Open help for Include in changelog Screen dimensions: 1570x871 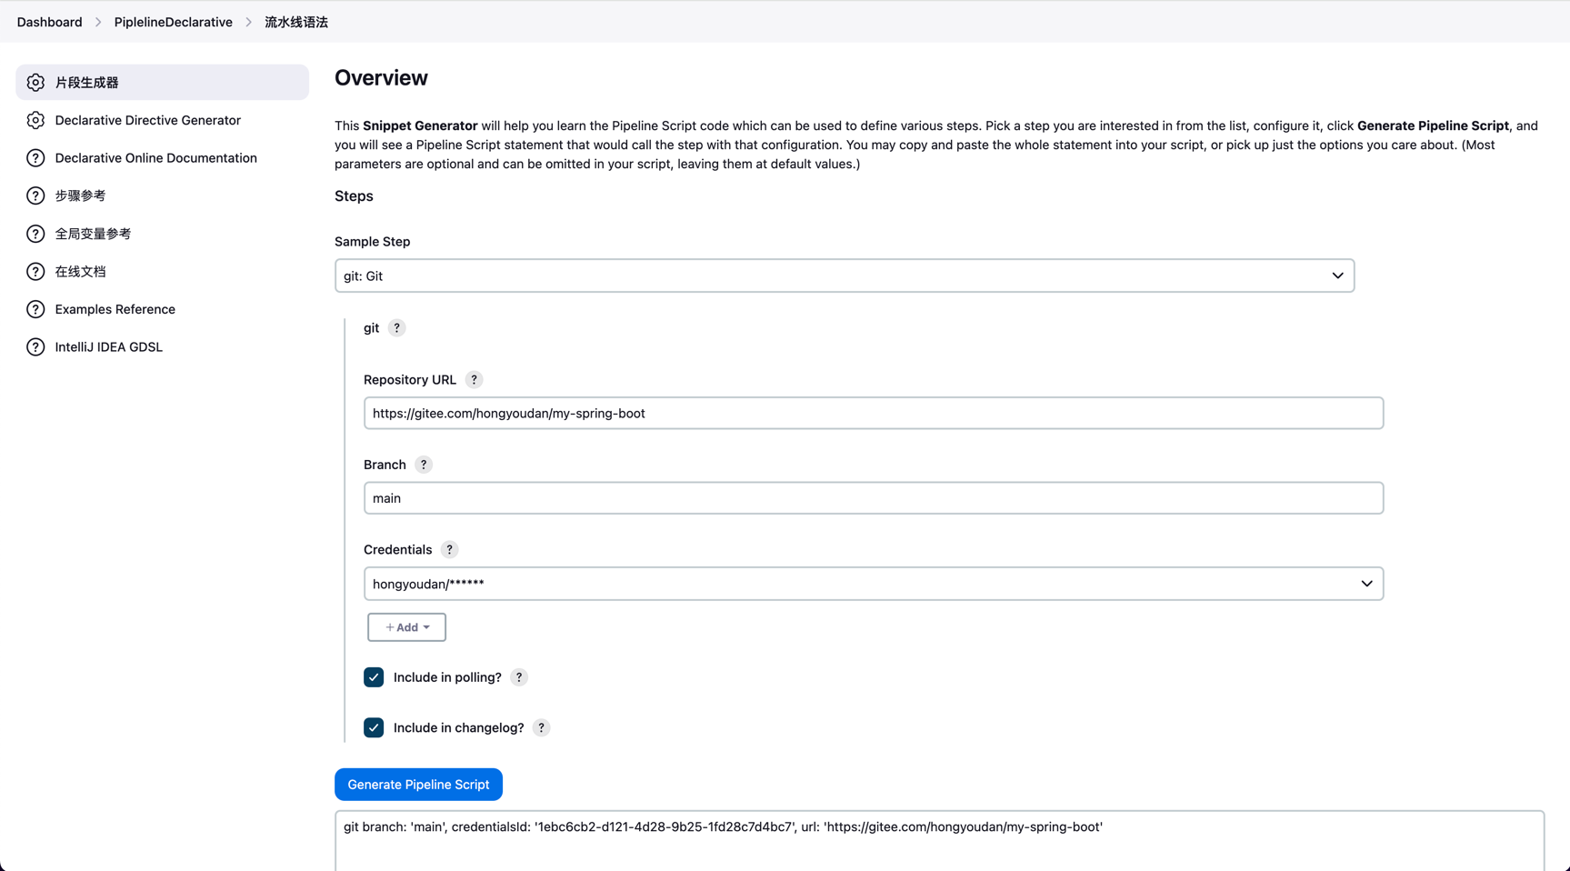[x=541, y=728]
